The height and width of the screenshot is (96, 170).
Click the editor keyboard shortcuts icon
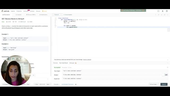[159, 15]
